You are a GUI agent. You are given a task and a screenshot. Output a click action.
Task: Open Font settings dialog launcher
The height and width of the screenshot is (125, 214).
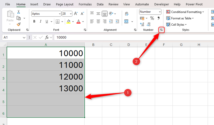click(x=85, y=30)
